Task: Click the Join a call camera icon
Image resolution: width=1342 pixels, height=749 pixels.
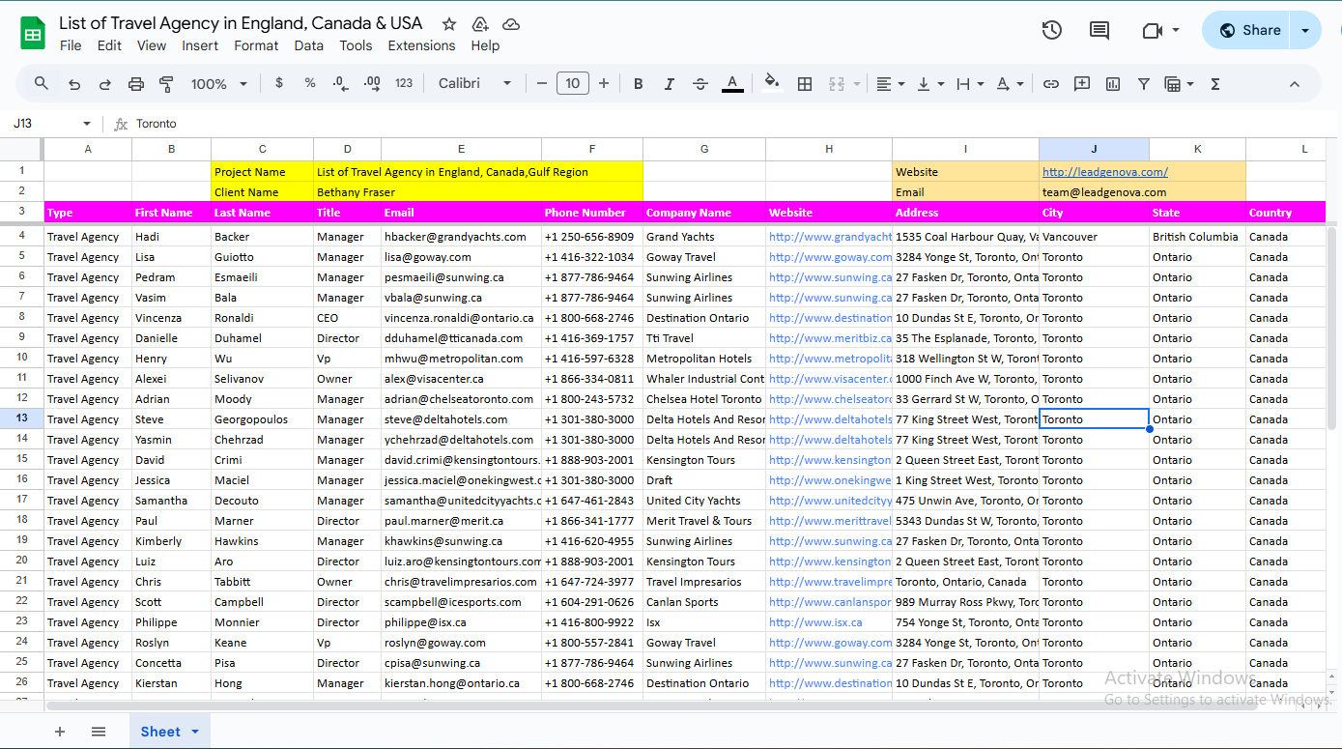Action: coord(1152,30)
